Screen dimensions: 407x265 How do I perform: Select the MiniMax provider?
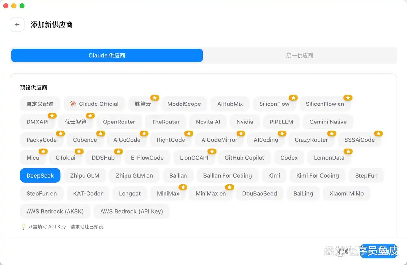[168, 193]
